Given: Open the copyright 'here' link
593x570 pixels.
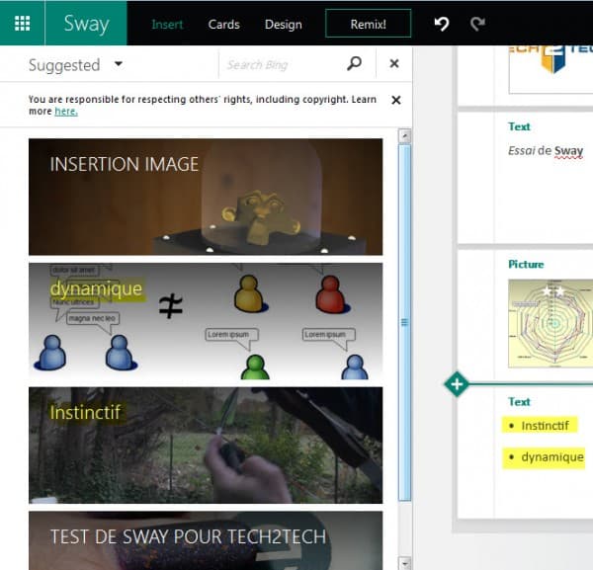Looking at the screenshot, I should point(66,112).
